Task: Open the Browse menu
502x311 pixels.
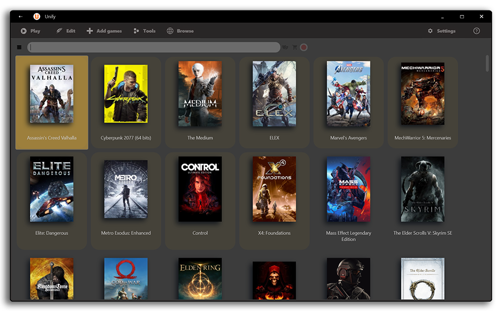Action: point(180,31)
